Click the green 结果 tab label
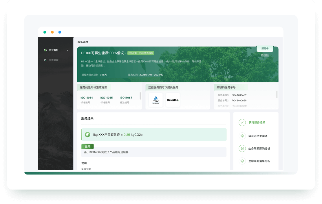 coord(87,146)
